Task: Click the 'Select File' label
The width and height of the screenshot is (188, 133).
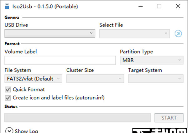Action: tap(111, 25)
